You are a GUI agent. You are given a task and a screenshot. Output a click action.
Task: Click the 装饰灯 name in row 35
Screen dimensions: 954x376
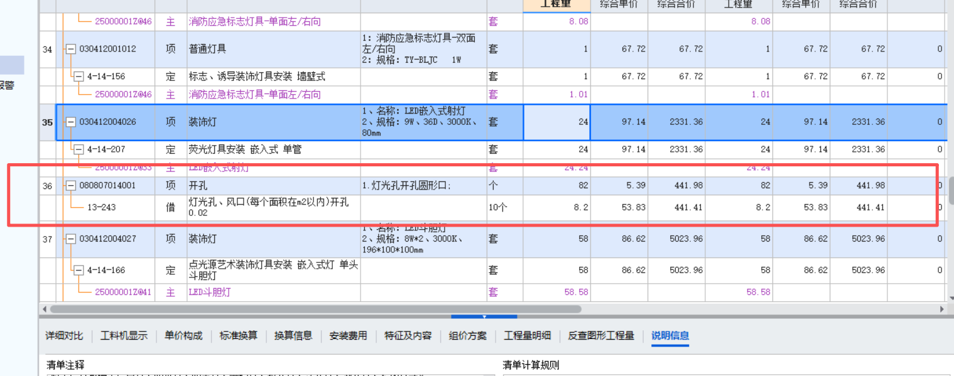(x=203, y=122)
